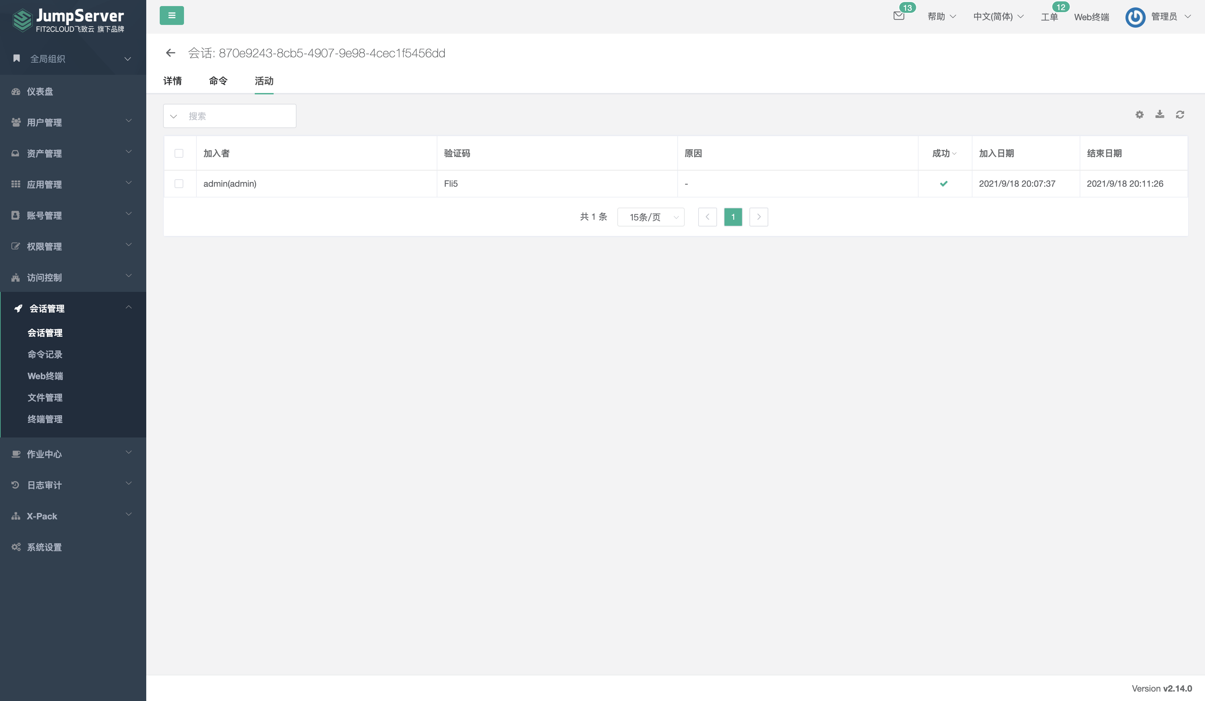Open 会话管理 submenu item
Screen dimensions: 1205x701
[45, 333]
